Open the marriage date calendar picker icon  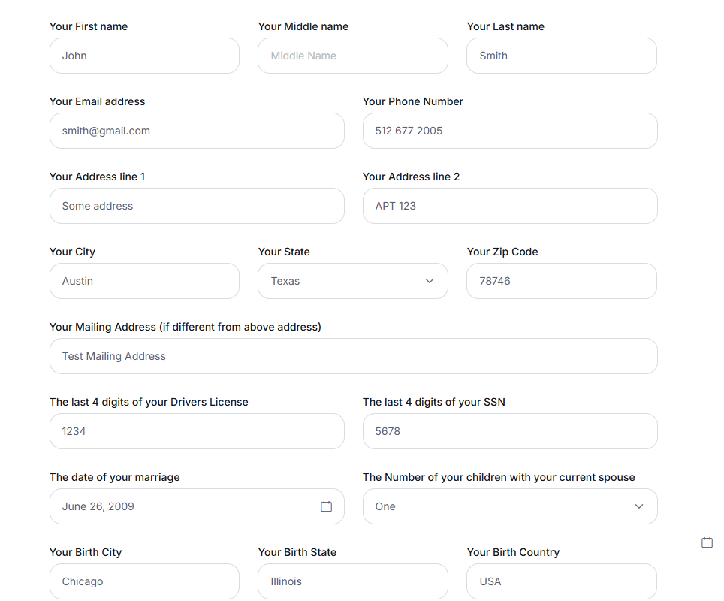tap(326, 506)
